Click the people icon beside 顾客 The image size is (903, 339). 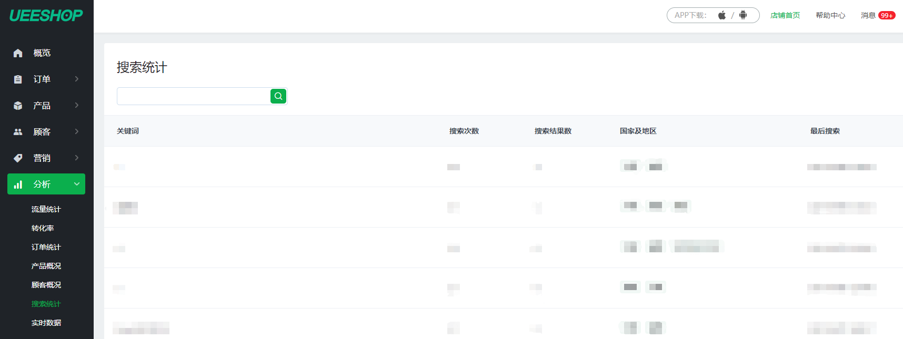point(18,132)
